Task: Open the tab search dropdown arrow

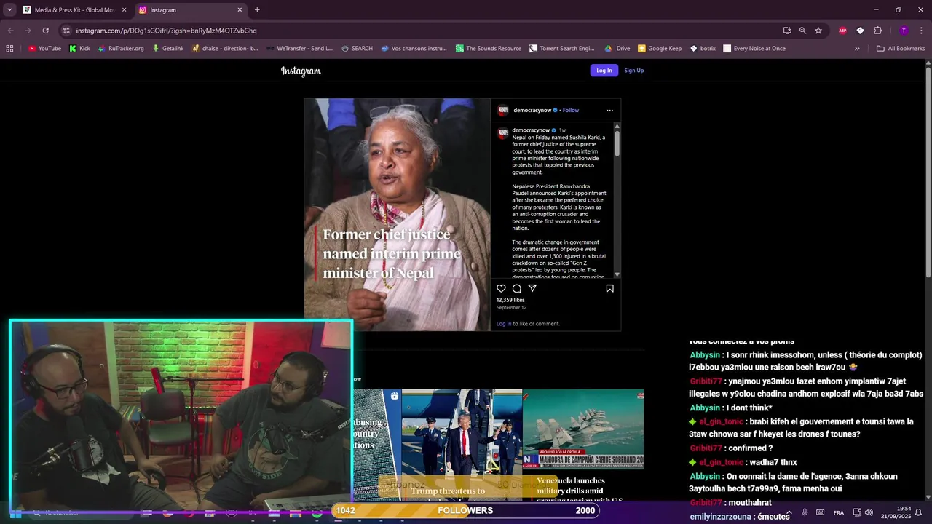Action: (x=9, y=10)
